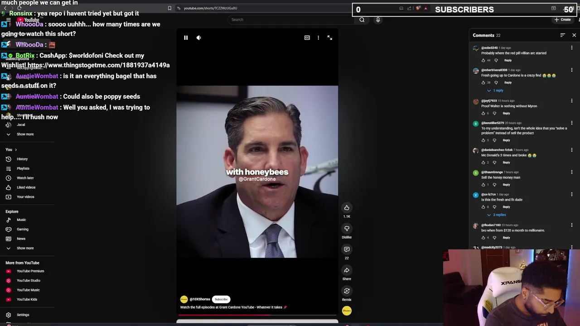Click the search magnifier icon
This screenshot has width=580, height=326.
362,19
